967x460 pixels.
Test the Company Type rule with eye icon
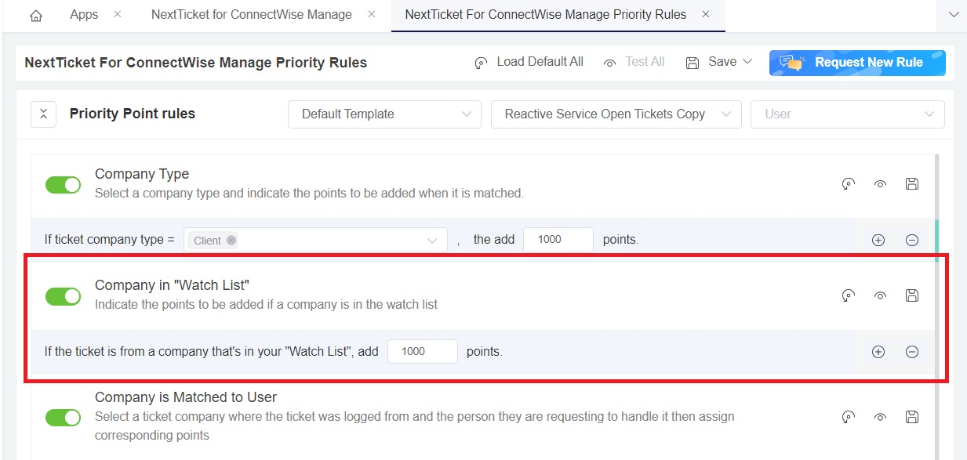click(880, 184)
